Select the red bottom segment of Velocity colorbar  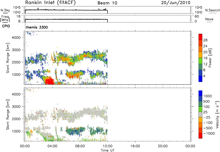tap(200, 136)
